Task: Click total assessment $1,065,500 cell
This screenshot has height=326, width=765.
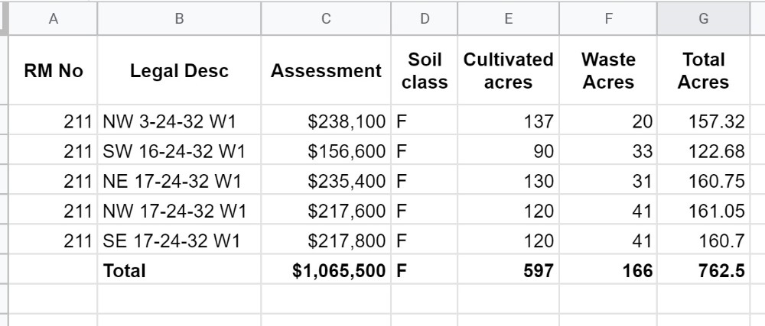Action: [x=326, y=270]
